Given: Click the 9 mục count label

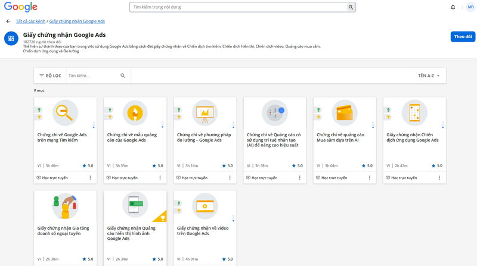Looking at the screenshot, I should (39, 90).
